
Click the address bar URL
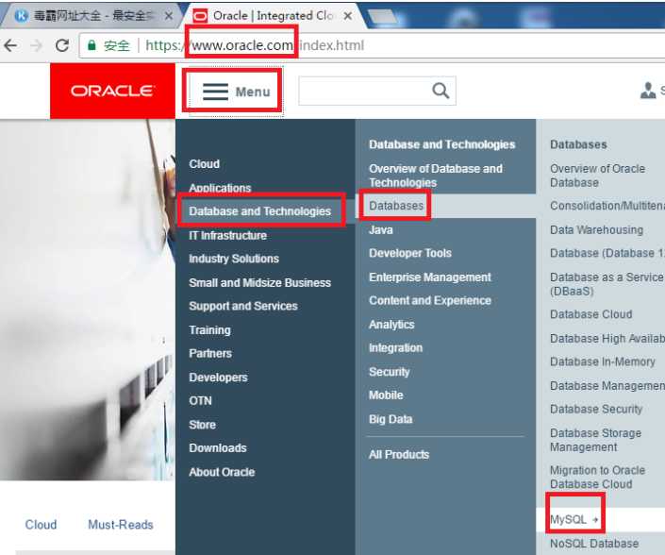tap(255, 45)
